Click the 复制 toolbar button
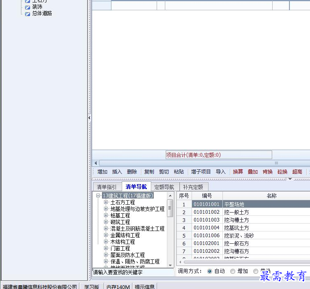This screenshot has width=310, height=289. [x=149, y=171]
